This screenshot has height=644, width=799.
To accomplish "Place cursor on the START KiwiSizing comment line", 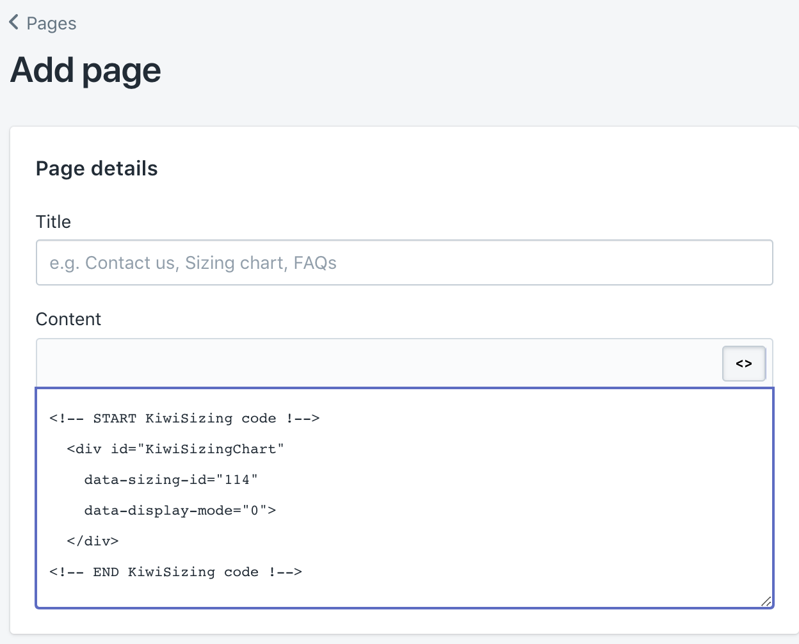I will point(184,419).
